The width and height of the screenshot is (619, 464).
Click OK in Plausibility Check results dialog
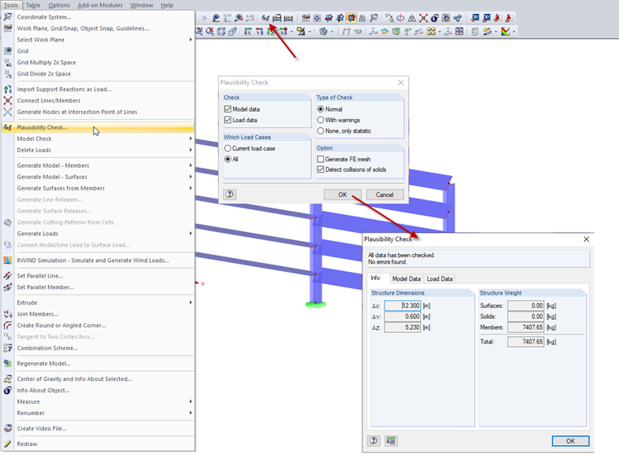[x=570, y=440]
